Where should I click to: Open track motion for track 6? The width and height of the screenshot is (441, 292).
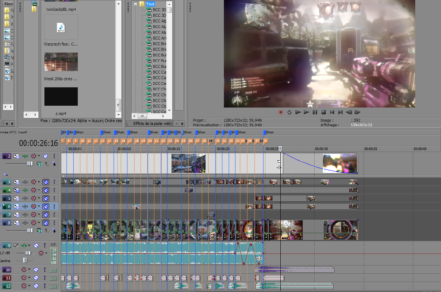tap(16, 206)
